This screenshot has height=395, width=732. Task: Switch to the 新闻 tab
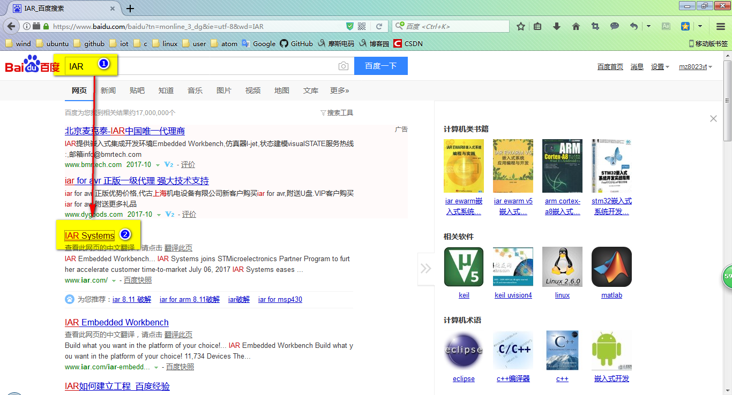click(108, 90)
